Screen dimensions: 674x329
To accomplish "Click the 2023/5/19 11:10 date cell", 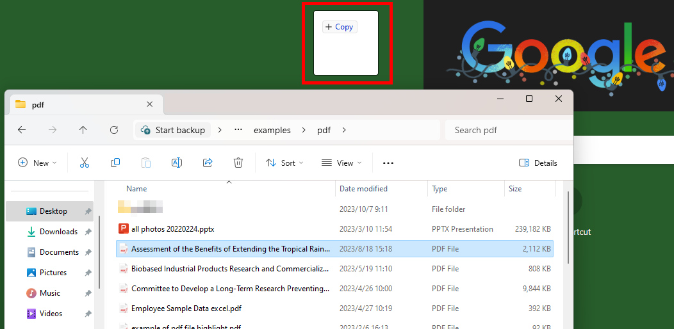I will (366, 269).
